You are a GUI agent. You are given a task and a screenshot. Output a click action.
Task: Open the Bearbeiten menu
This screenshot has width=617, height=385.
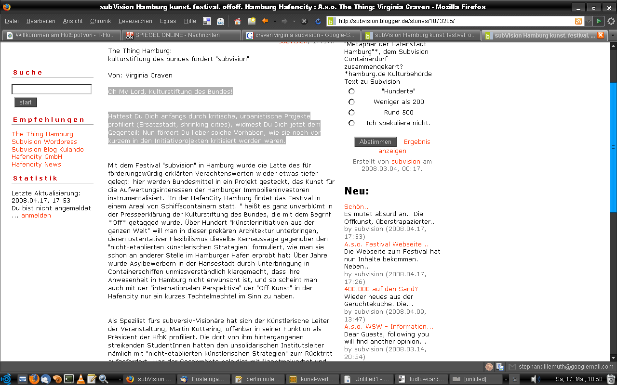41,21
